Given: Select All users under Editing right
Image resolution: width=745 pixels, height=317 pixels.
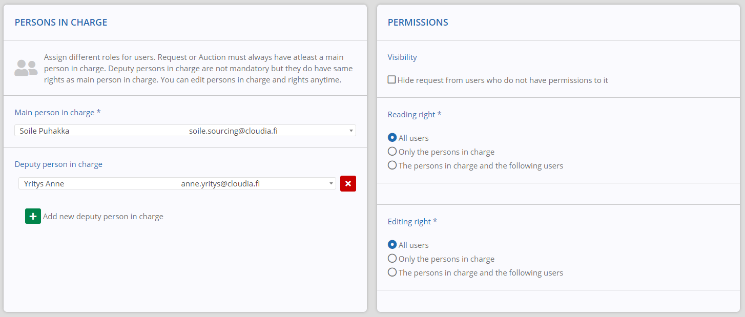Looking at the screenshot, I should 392,245.
